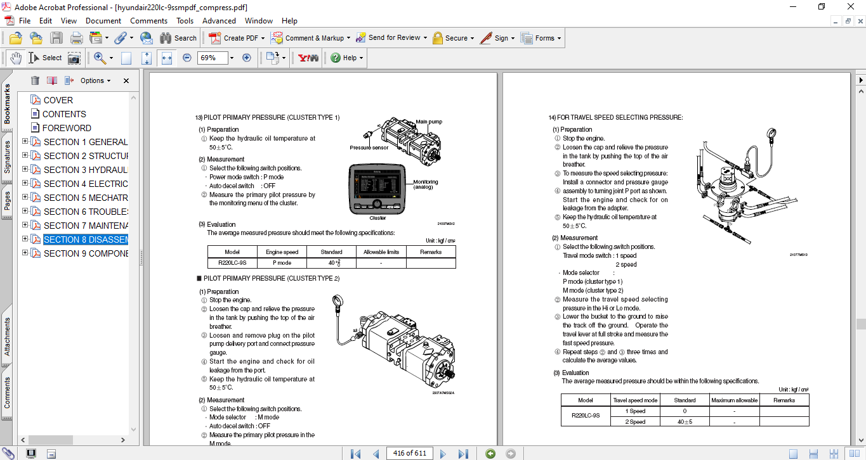Delete bookmark with the trash icon
The width and height of the screenshot is (866, 460).
[x=35, y=80]
